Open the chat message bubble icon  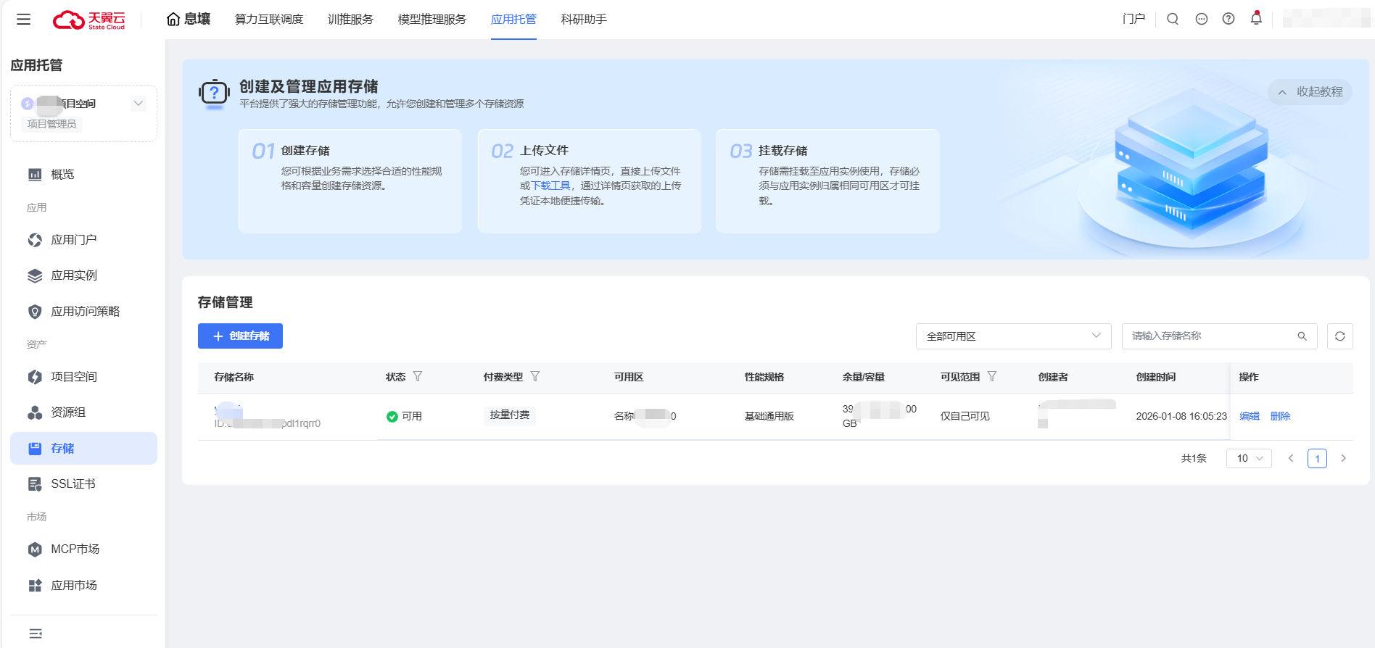(x=1202, y=19)
